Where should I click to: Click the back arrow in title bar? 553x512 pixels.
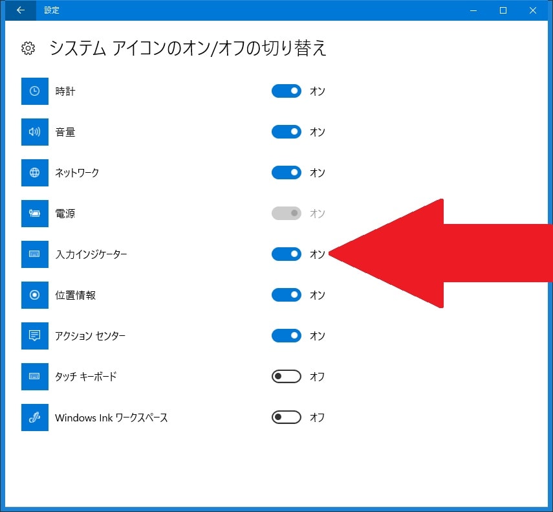point(21,10)
